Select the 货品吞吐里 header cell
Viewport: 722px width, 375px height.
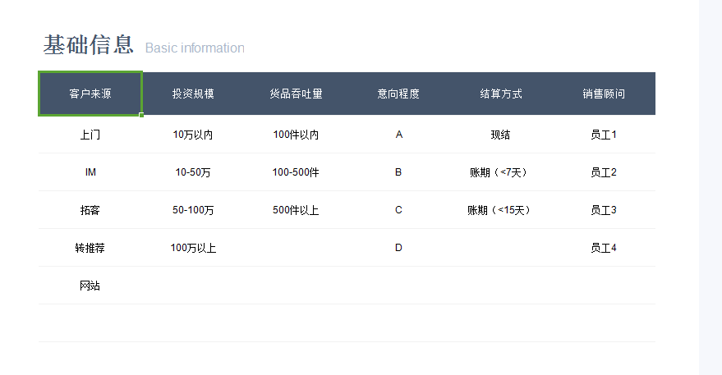click(296, 94)
